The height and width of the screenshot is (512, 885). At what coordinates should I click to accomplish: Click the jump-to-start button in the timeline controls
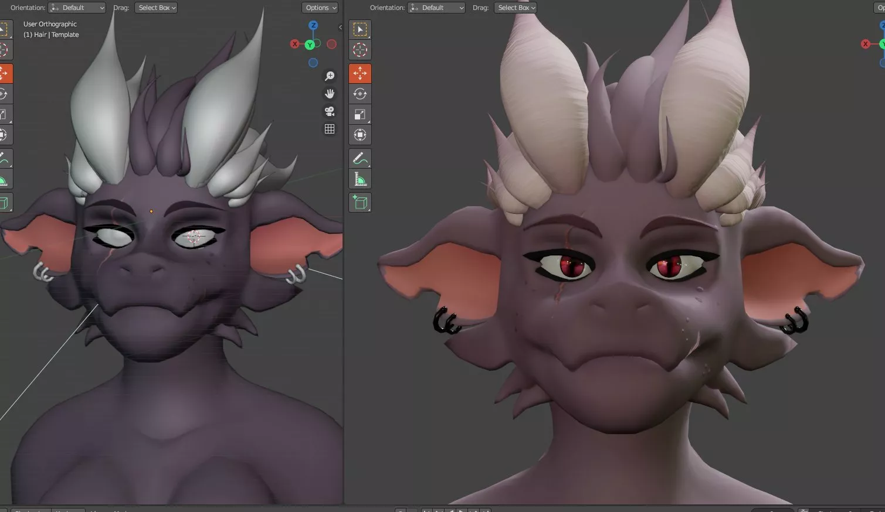click(426, 510)
